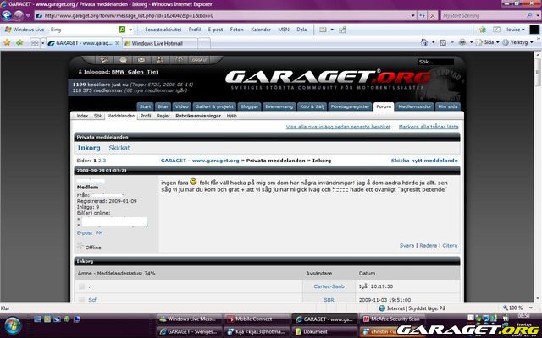
Task: Click the add to favorites icon
Action: click(19, 43)
